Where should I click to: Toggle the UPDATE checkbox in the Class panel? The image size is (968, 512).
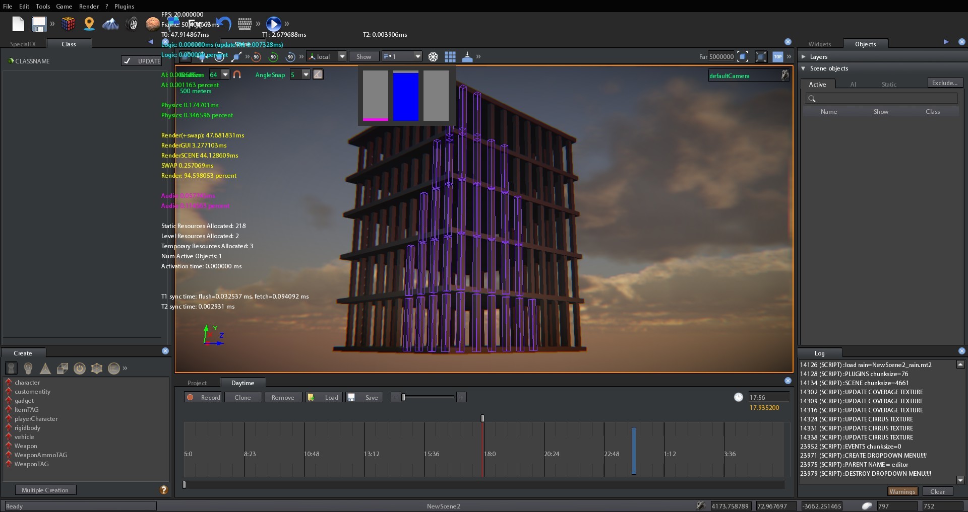coord(128,61)
